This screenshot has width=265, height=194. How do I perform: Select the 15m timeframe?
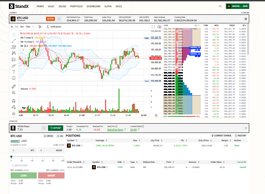click(28, 27)
